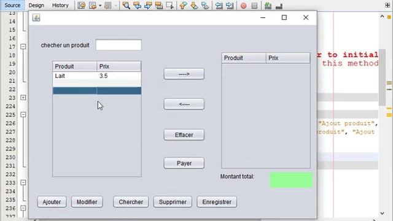Collapse the code fold at line 233

coord(23,182)
